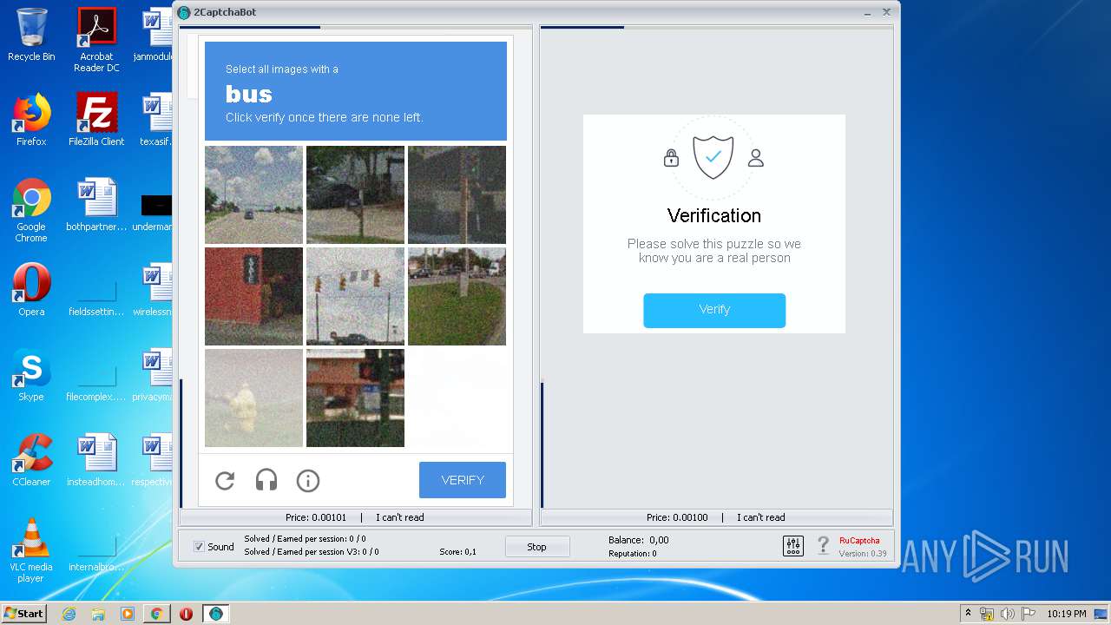Launch Opera browser shortcut

(x=31, y=290)
